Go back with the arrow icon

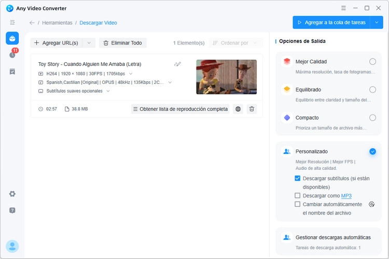tap(32, 23)
